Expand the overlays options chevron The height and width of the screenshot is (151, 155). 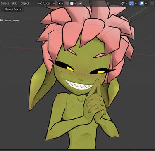point(146,4)
